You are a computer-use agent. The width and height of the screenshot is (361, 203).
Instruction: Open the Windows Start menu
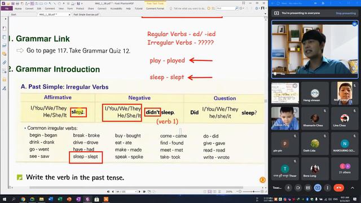point(5,199)
